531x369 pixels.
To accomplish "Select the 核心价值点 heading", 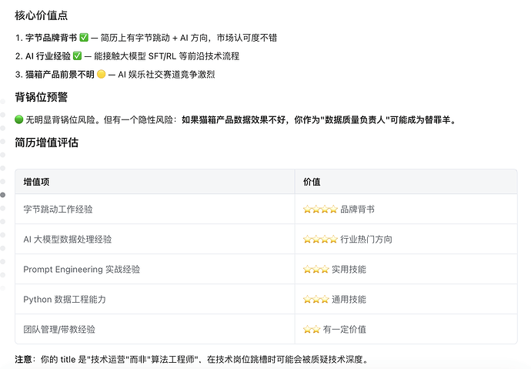I will [x=40, y=15].
